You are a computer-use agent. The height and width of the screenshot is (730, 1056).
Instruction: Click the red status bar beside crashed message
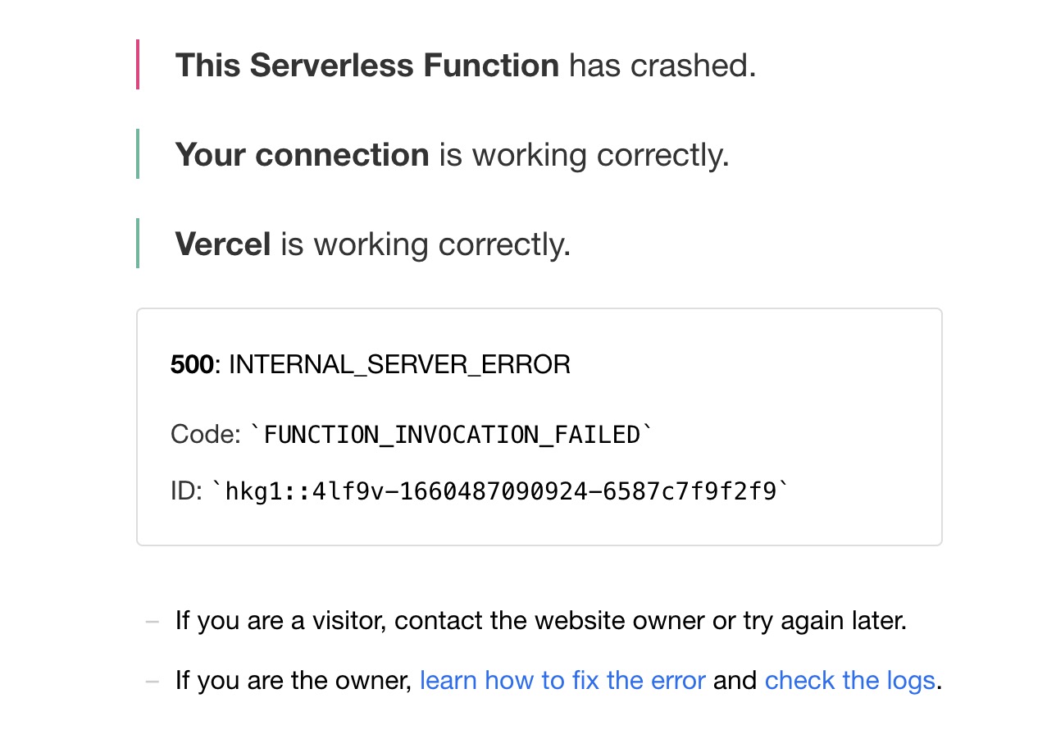click(138, 65)
